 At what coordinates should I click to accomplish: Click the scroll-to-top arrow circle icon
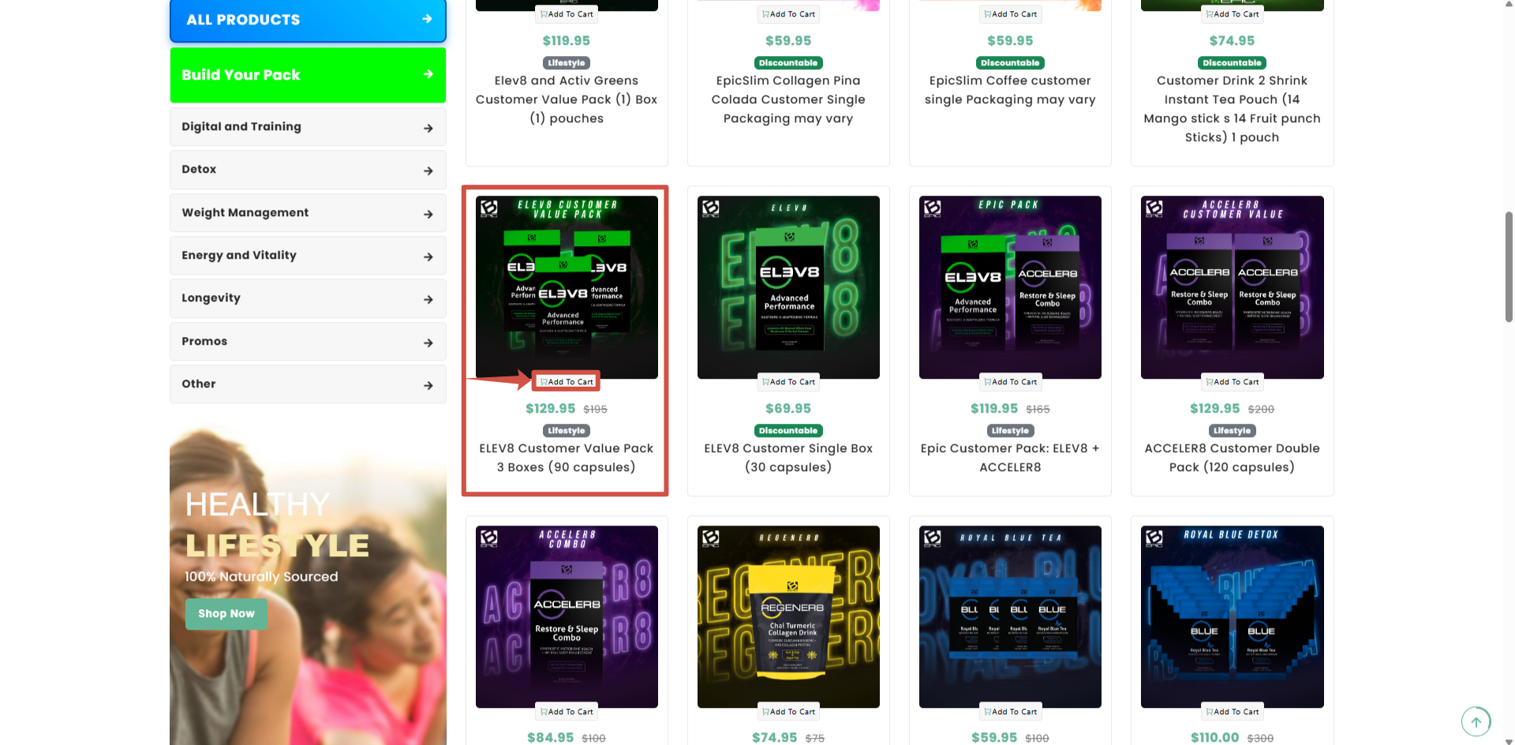click(1476, 721)
